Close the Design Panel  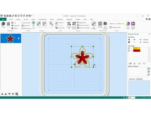[149, 34]
